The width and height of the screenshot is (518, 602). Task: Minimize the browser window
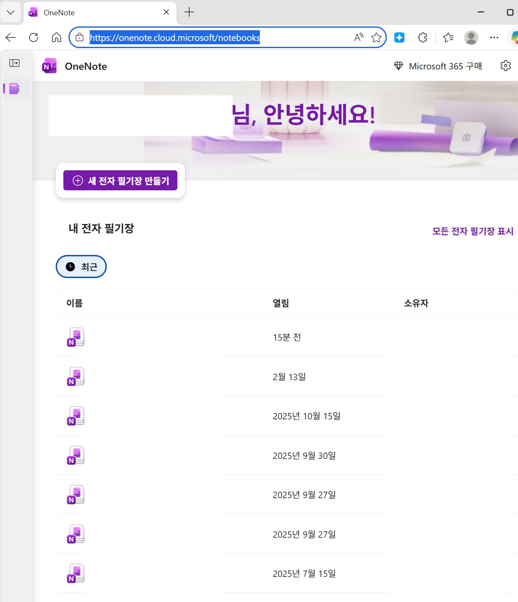(481, 12)
